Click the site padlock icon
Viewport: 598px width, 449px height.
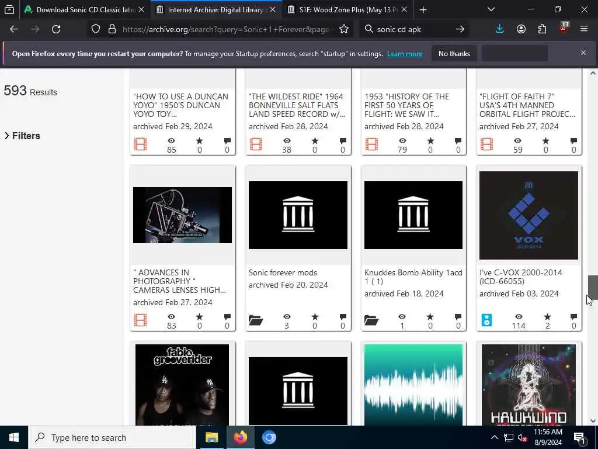[x=112, y=29]
